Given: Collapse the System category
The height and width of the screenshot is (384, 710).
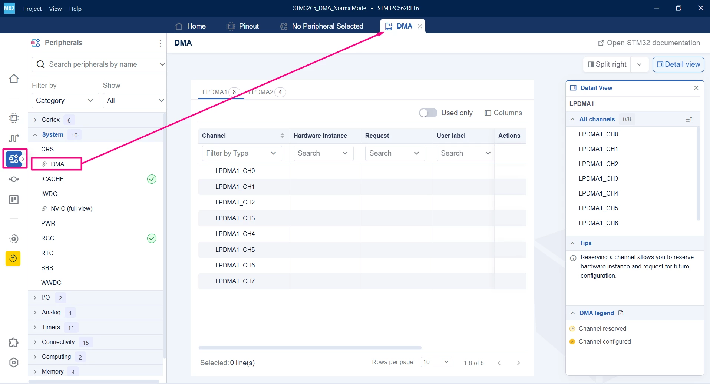Looking at the screenshot, I should [x=35, y=135].
